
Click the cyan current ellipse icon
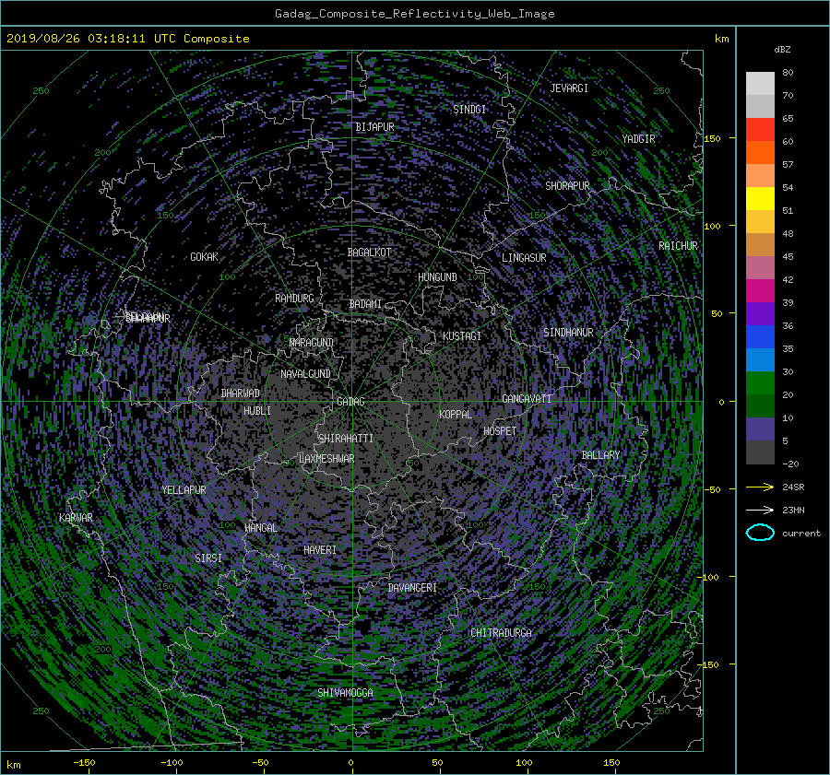760,533
